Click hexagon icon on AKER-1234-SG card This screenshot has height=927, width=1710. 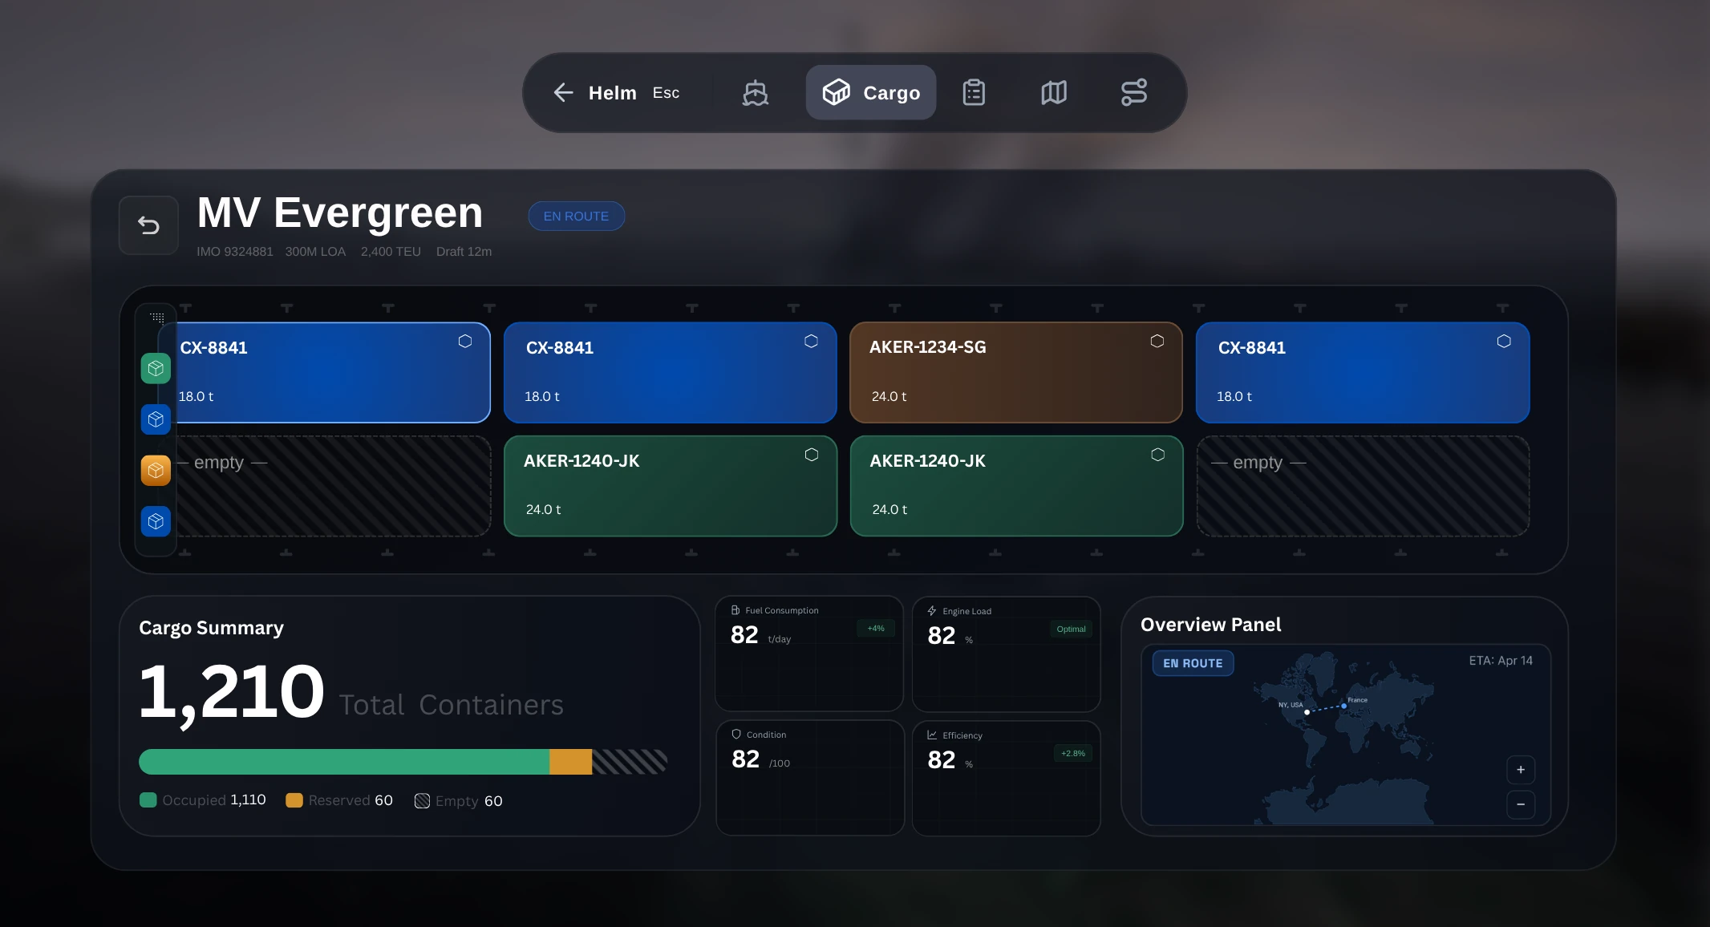point(1157,341)
